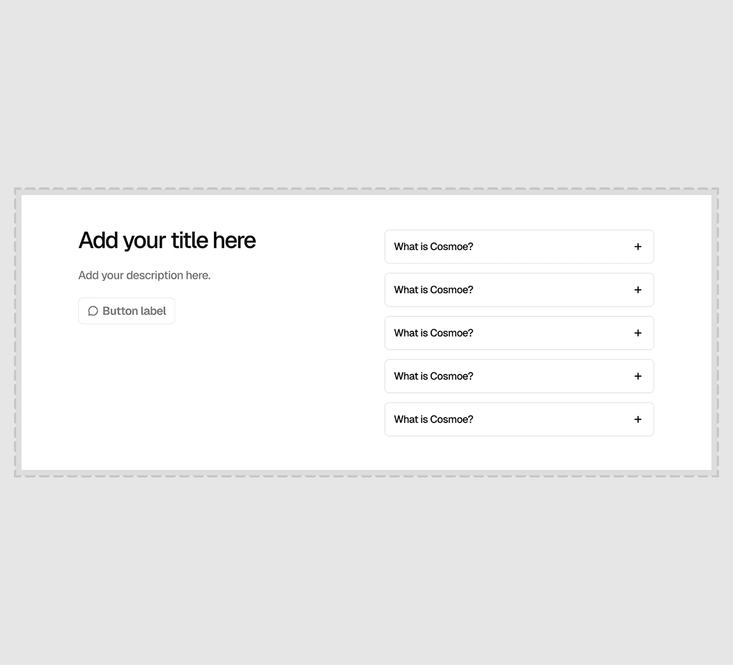Select the "Add your title here" heading
The width and height of the screenshot is (733, 665).
(167, 240)
